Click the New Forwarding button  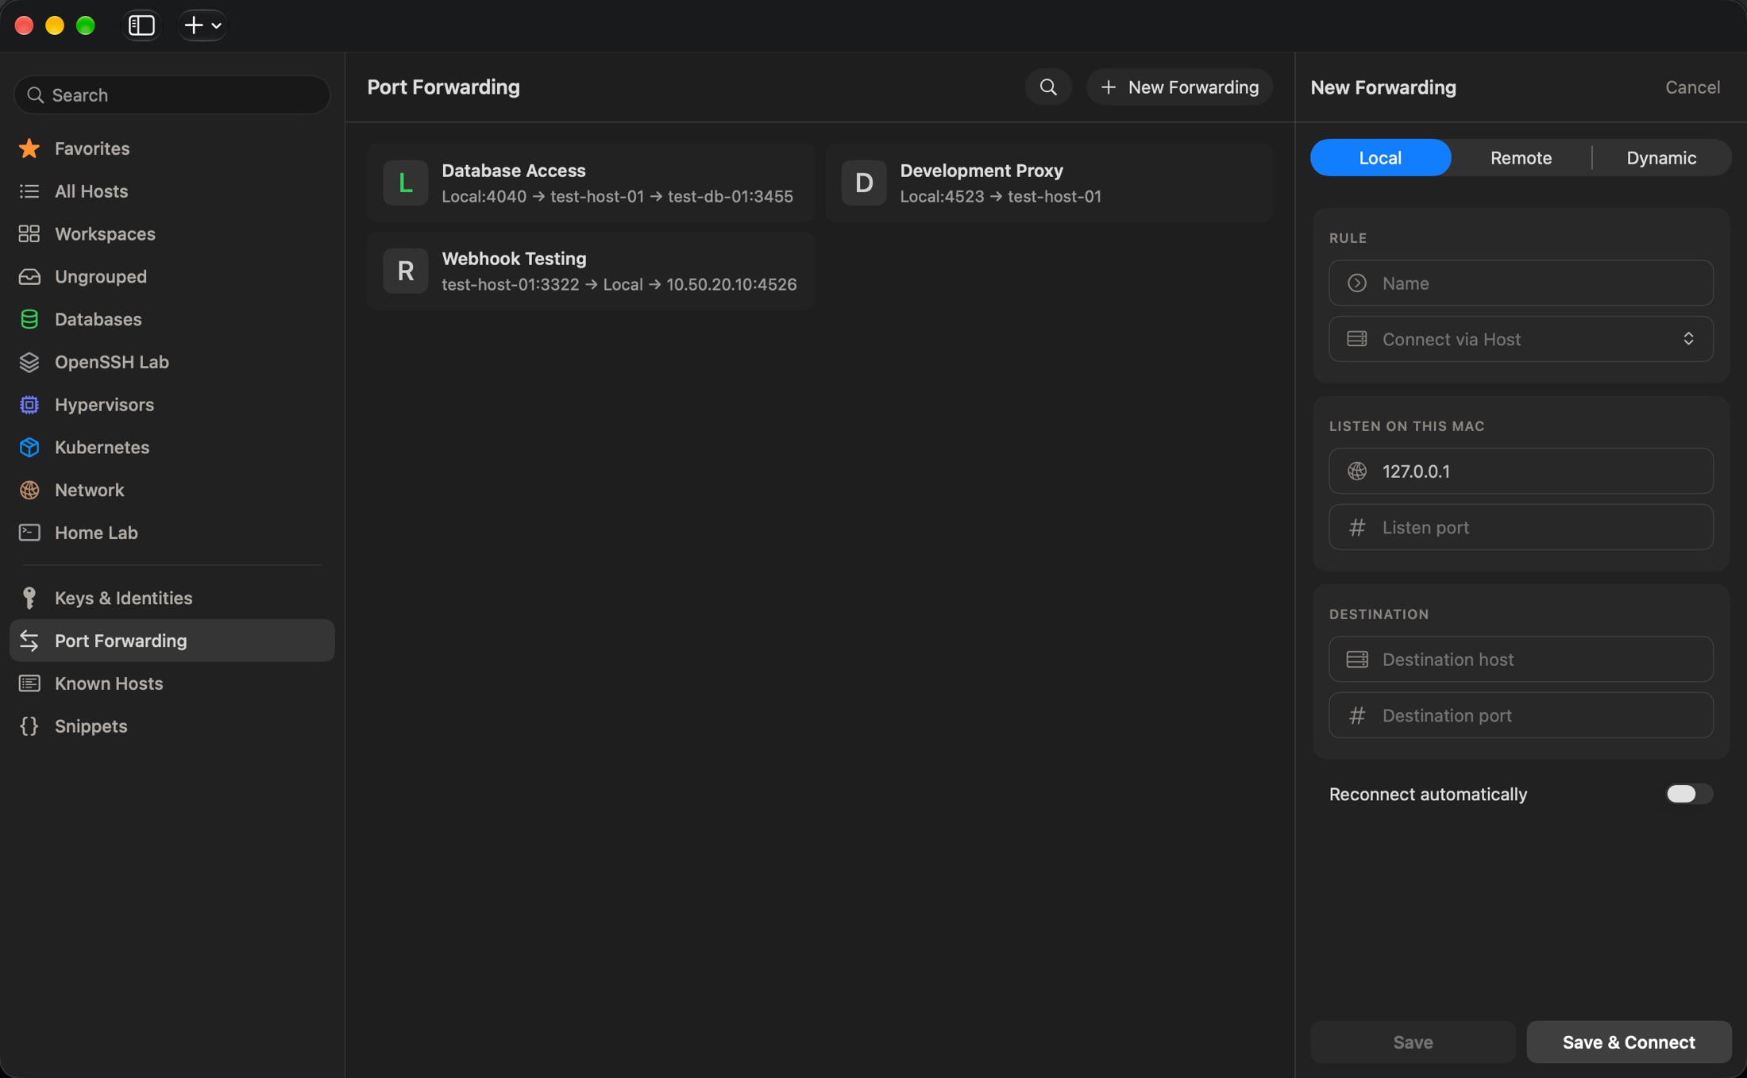pyautogui.click(x=1179, y=87)
